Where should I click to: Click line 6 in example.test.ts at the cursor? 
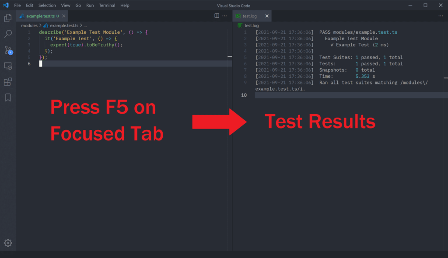click(41, 63)
